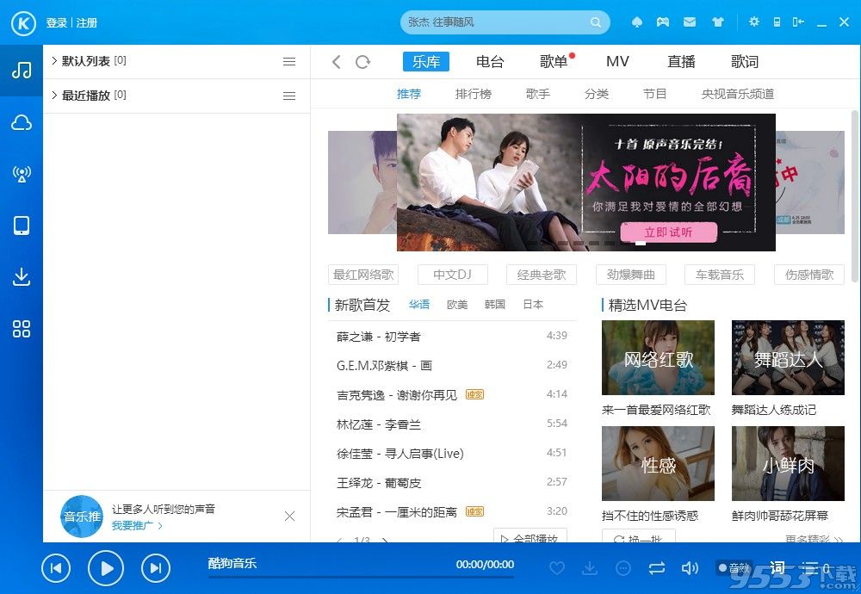Screen dimensions: 861x594
Task: Open the 排行榜 ranking tab
Action: pos(473,94)
